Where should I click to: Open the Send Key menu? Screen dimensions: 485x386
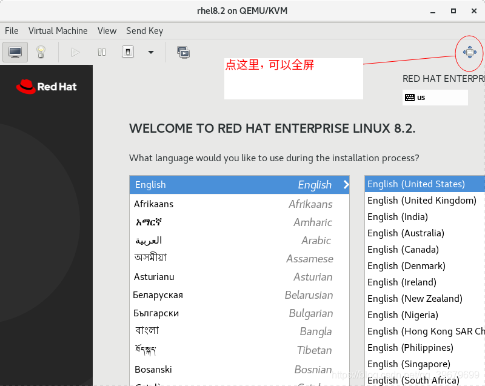pos(144,31)
